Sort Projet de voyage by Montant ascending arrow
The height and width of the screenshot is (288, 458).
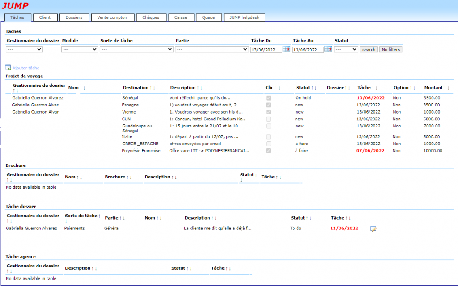445,88
